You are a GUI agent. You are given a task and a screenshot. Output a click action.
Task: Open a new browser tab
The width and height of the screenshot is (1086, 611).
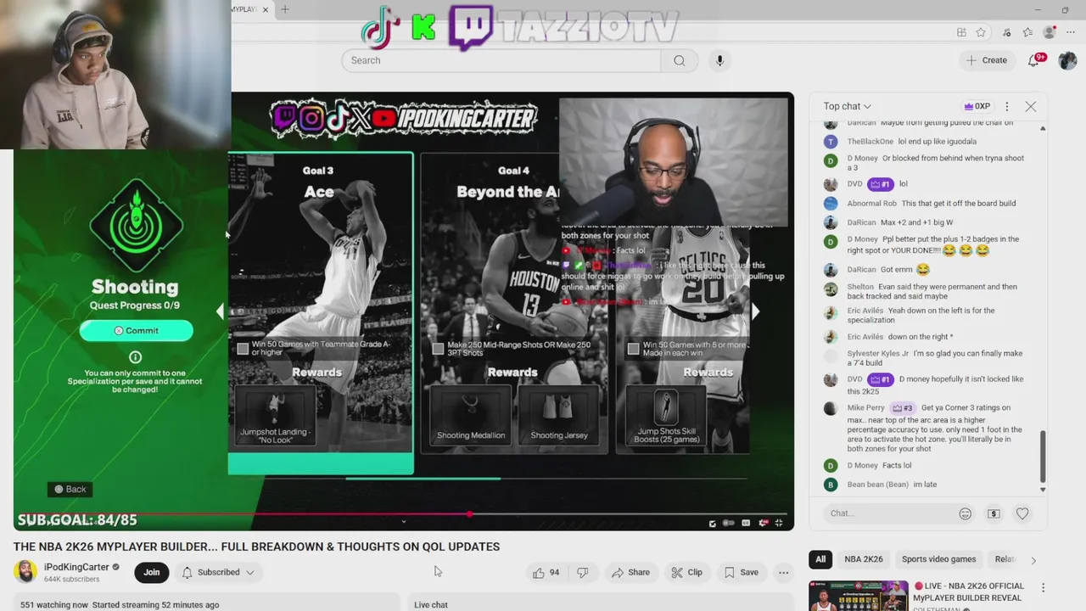[285, 9]
